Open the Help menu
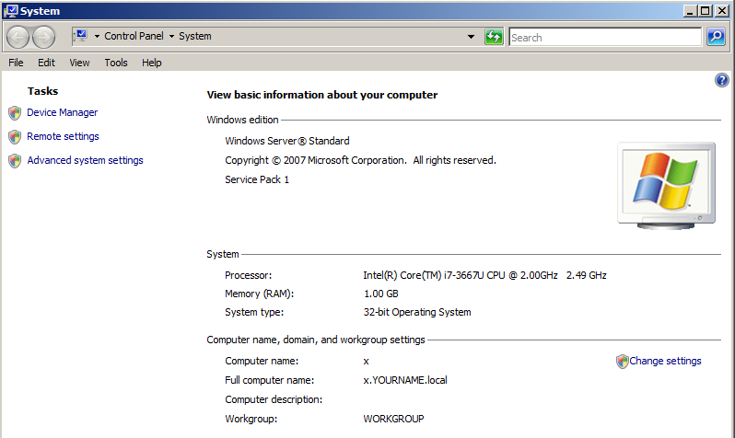This screenshot has height=438, width=735. [152, 63]
